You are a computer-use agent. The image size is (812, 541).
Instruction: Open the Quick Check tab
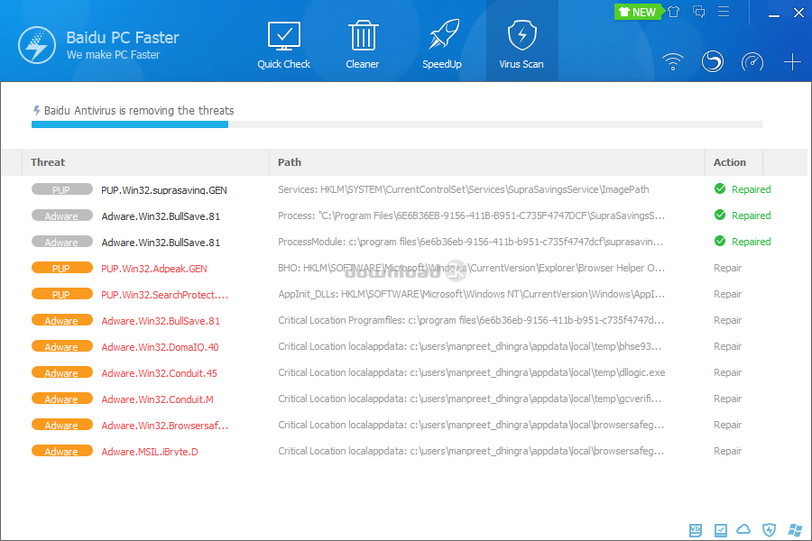tap(284, 45)
